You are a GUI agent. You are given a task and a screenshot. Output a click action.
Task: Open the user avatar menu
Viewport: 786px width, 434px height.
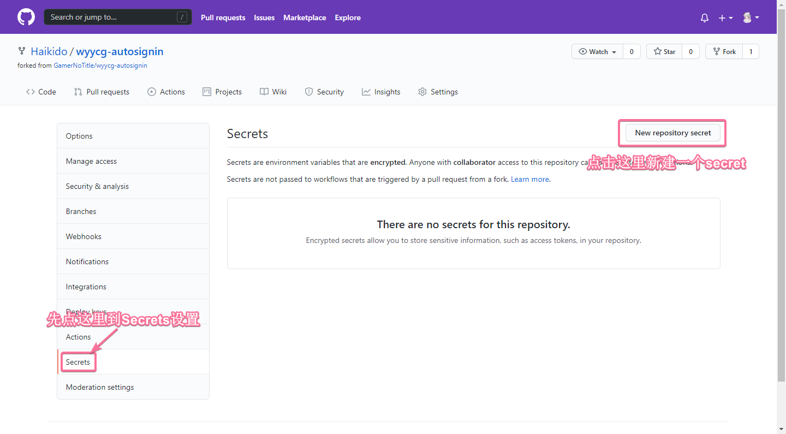751,17
